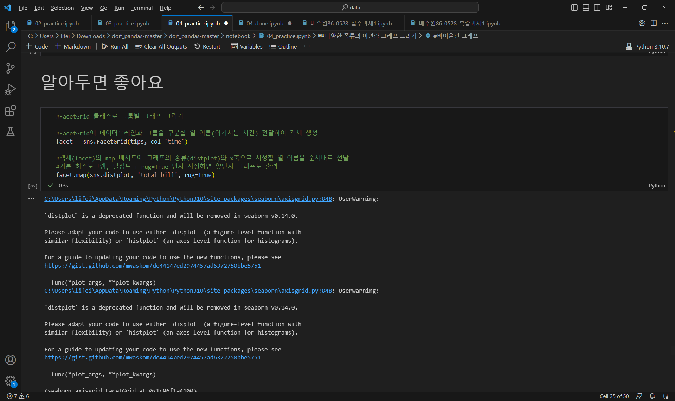Toggle the bottom panel layout button

tap(586, 7)
